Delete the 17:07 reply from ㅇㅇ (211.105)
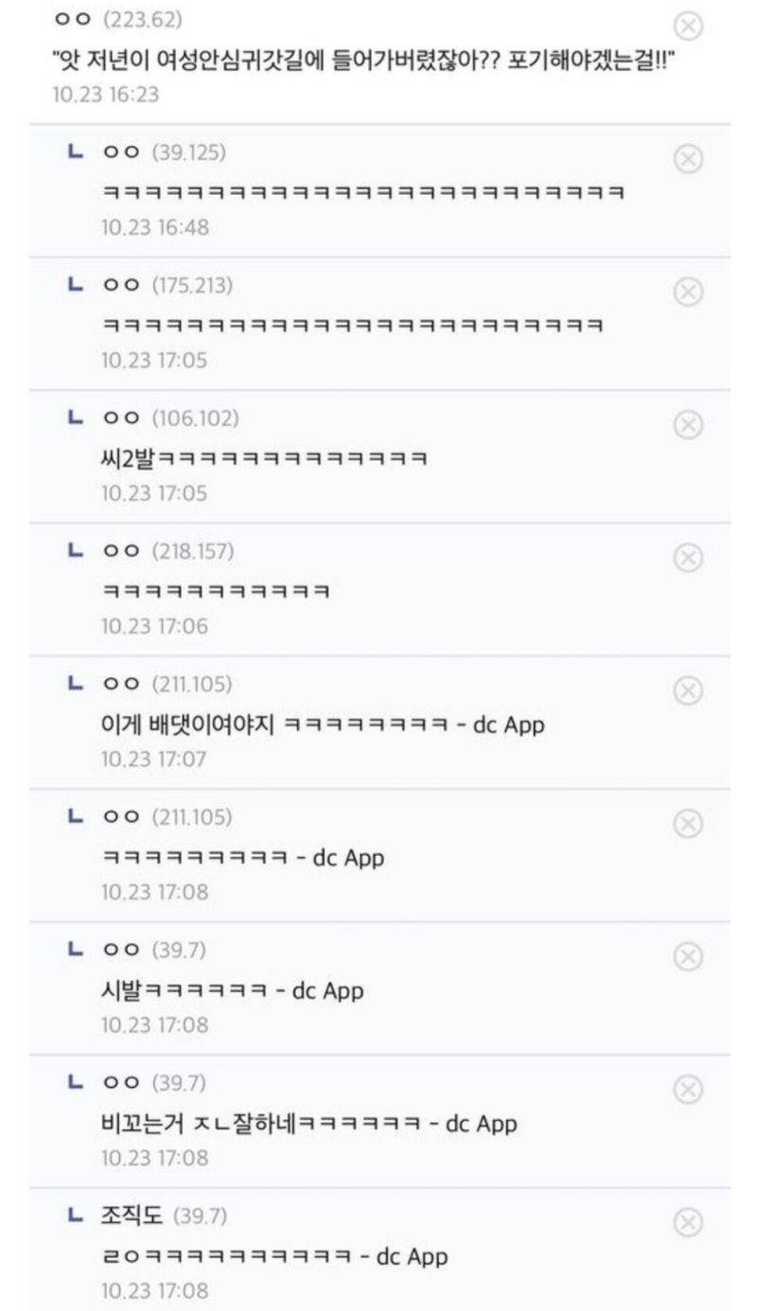The height and width of the screenshot is (1311, 757). (x=688, y=691)
